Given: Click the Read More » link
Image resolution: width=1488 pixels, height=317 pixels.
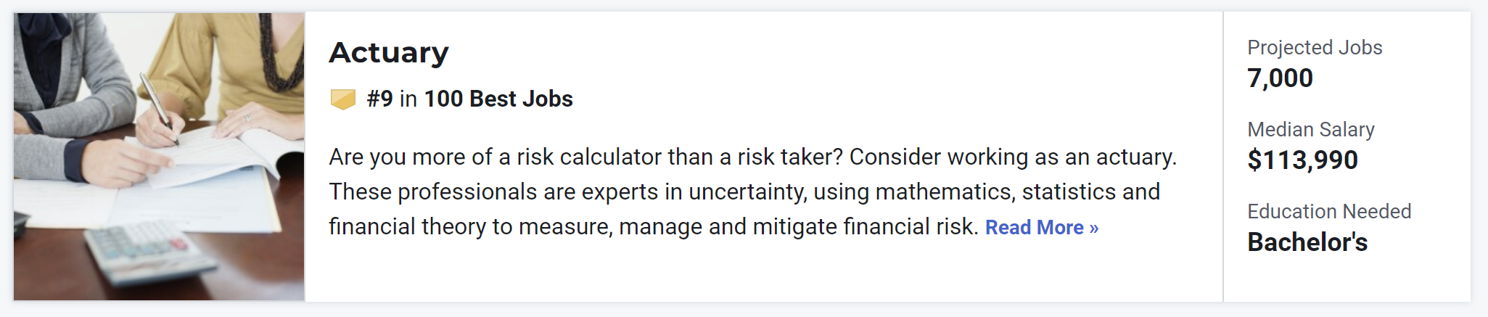Looking at the screenshot, I should pos(1042,227).
